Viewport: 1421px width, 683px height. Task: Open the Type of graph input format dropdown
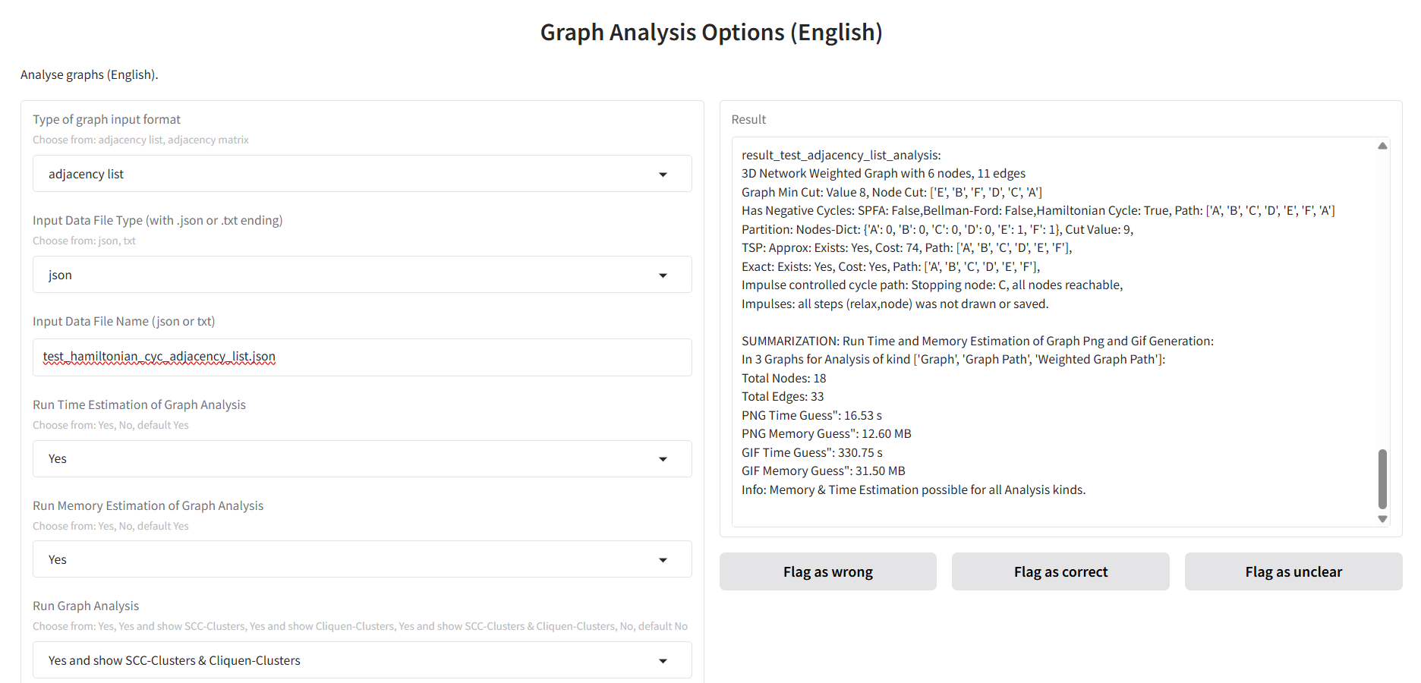361,173
